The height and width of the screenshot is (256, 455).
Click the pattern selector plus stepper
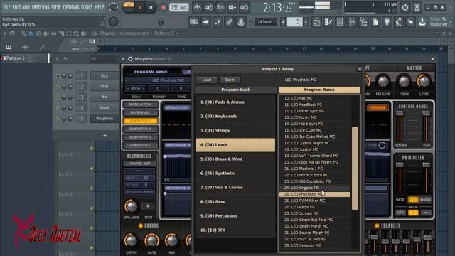pyautogui.click(x=306, y=22)
